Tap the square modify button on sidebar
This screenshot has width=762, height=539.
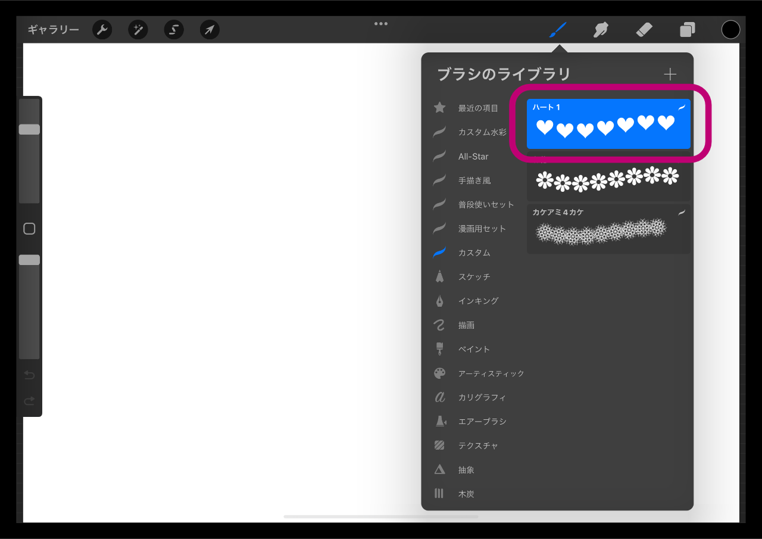point(29,229)
